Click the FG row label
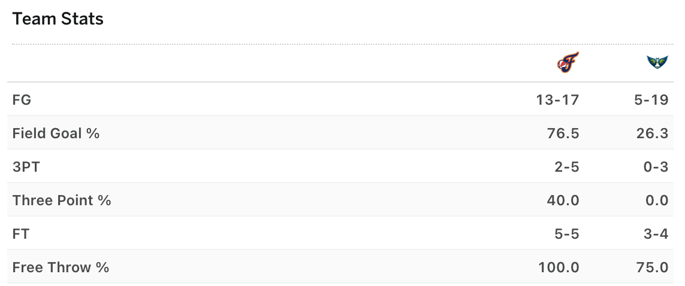The width and height of the screenshot is (685, 286). tap(22, 100)
